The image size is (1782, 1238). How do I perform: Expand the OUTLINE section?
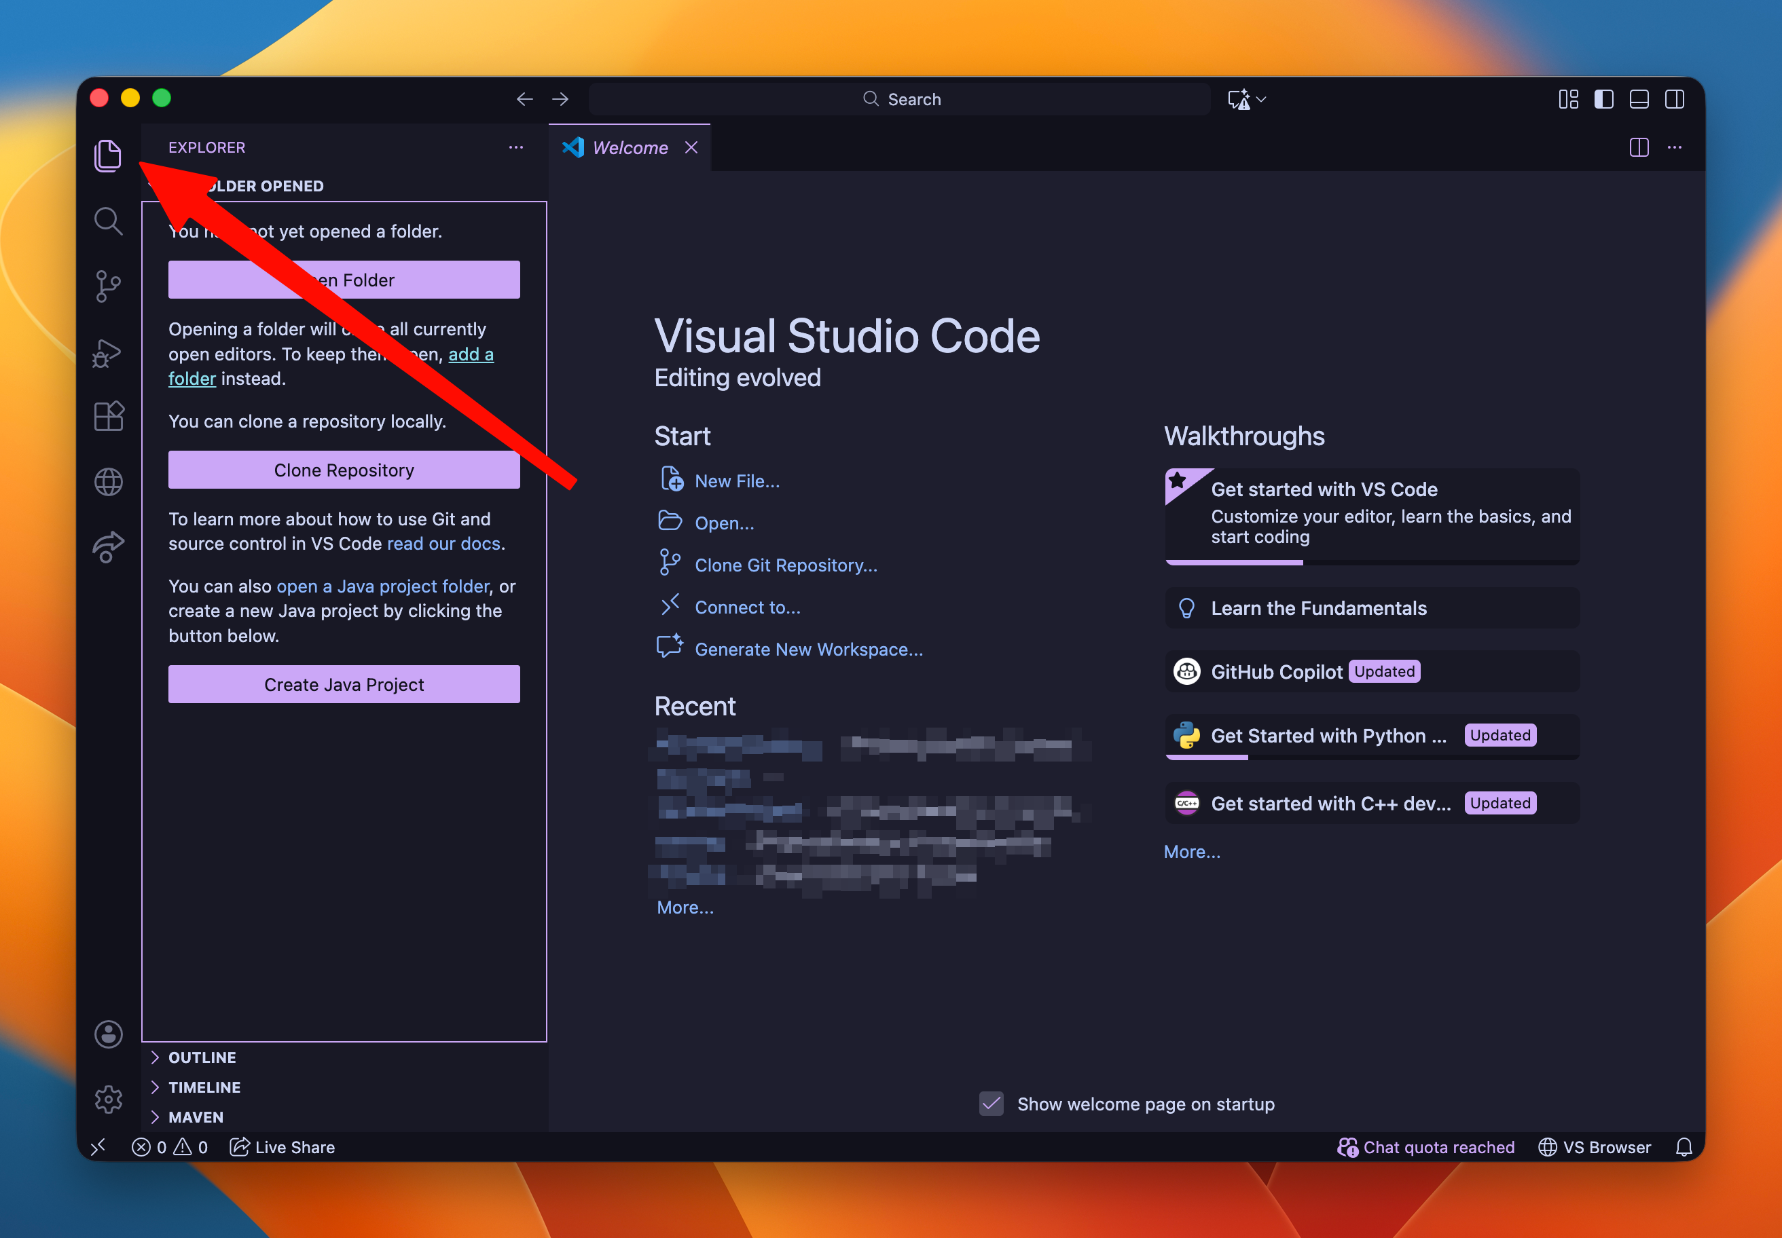coord(202,1057)
